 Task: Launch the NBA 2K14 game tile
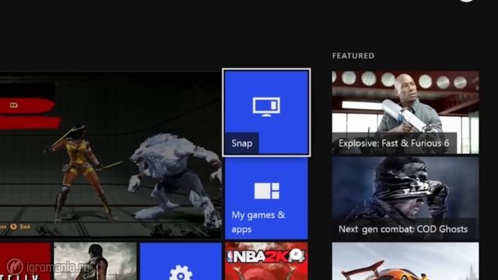266,261
